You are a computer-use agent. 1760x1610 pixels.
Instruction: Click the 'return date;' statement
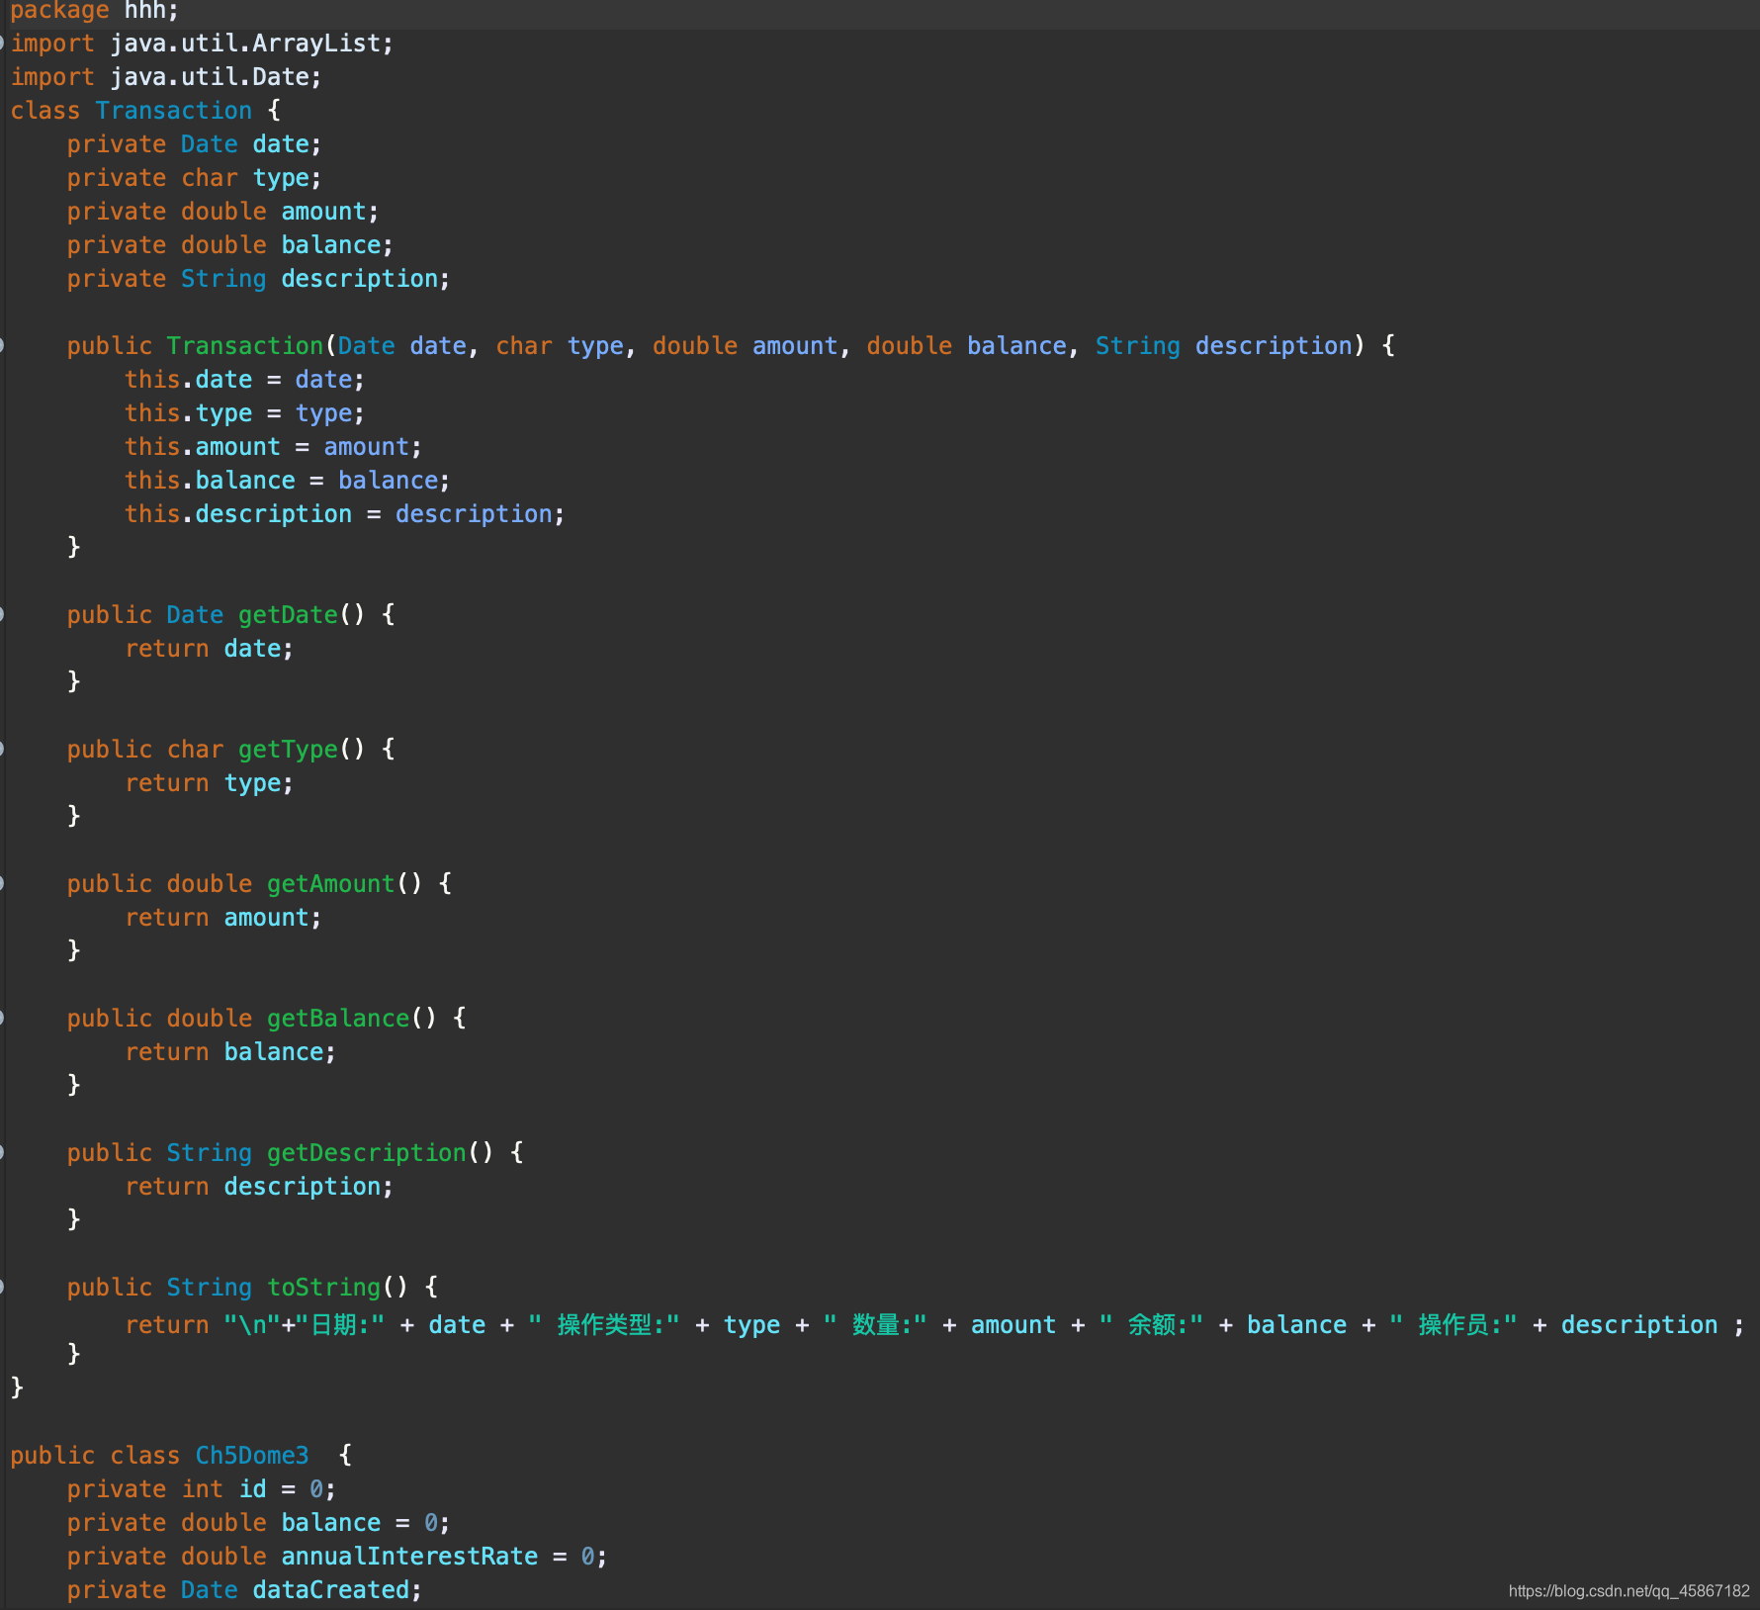click(209, 649)
